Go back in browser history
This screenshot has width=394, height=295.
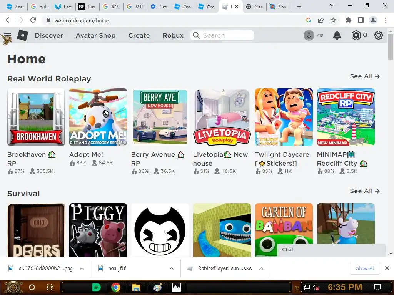[x=8, y=20]
